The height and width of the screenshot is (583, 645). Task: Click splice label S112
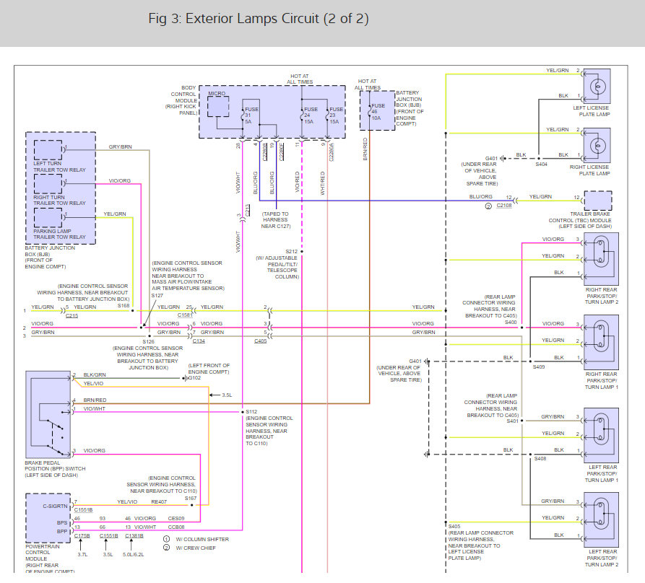click(251, 411)
